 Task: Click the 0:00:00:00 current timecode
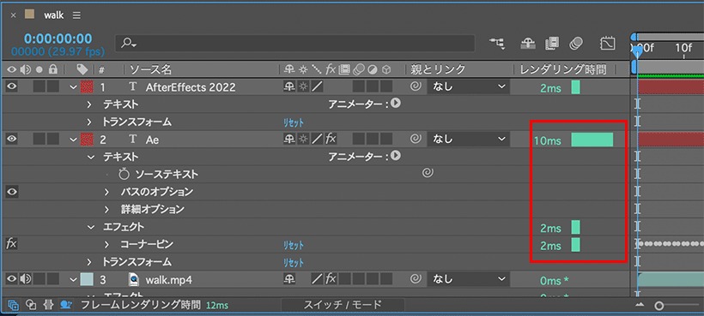point(58,39)
